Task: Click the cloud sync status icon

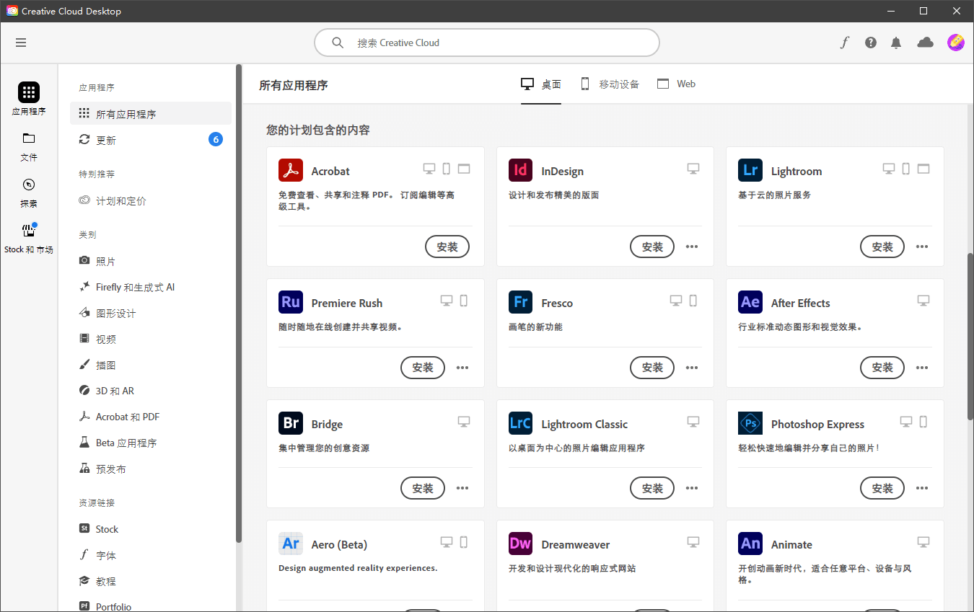Action: tap(925, 43)
